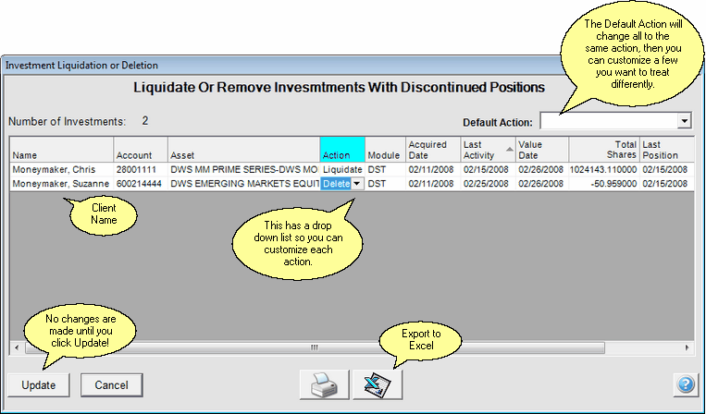Sort by the Name column header
Image resolution: width=706 pixels, height=414 pixels.
tap(62, 150)
